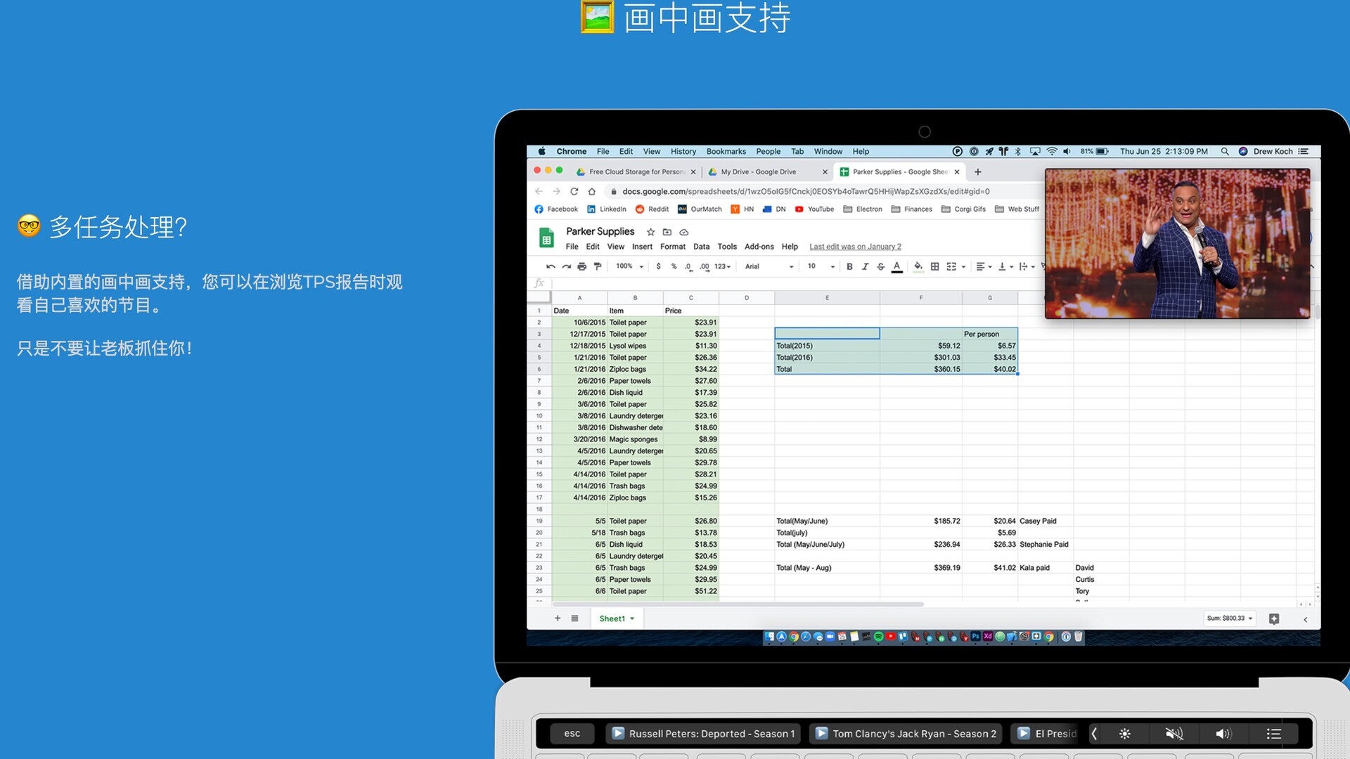
Task: Open the zoom 100% dropdown
Action: (x=629, y=266)
